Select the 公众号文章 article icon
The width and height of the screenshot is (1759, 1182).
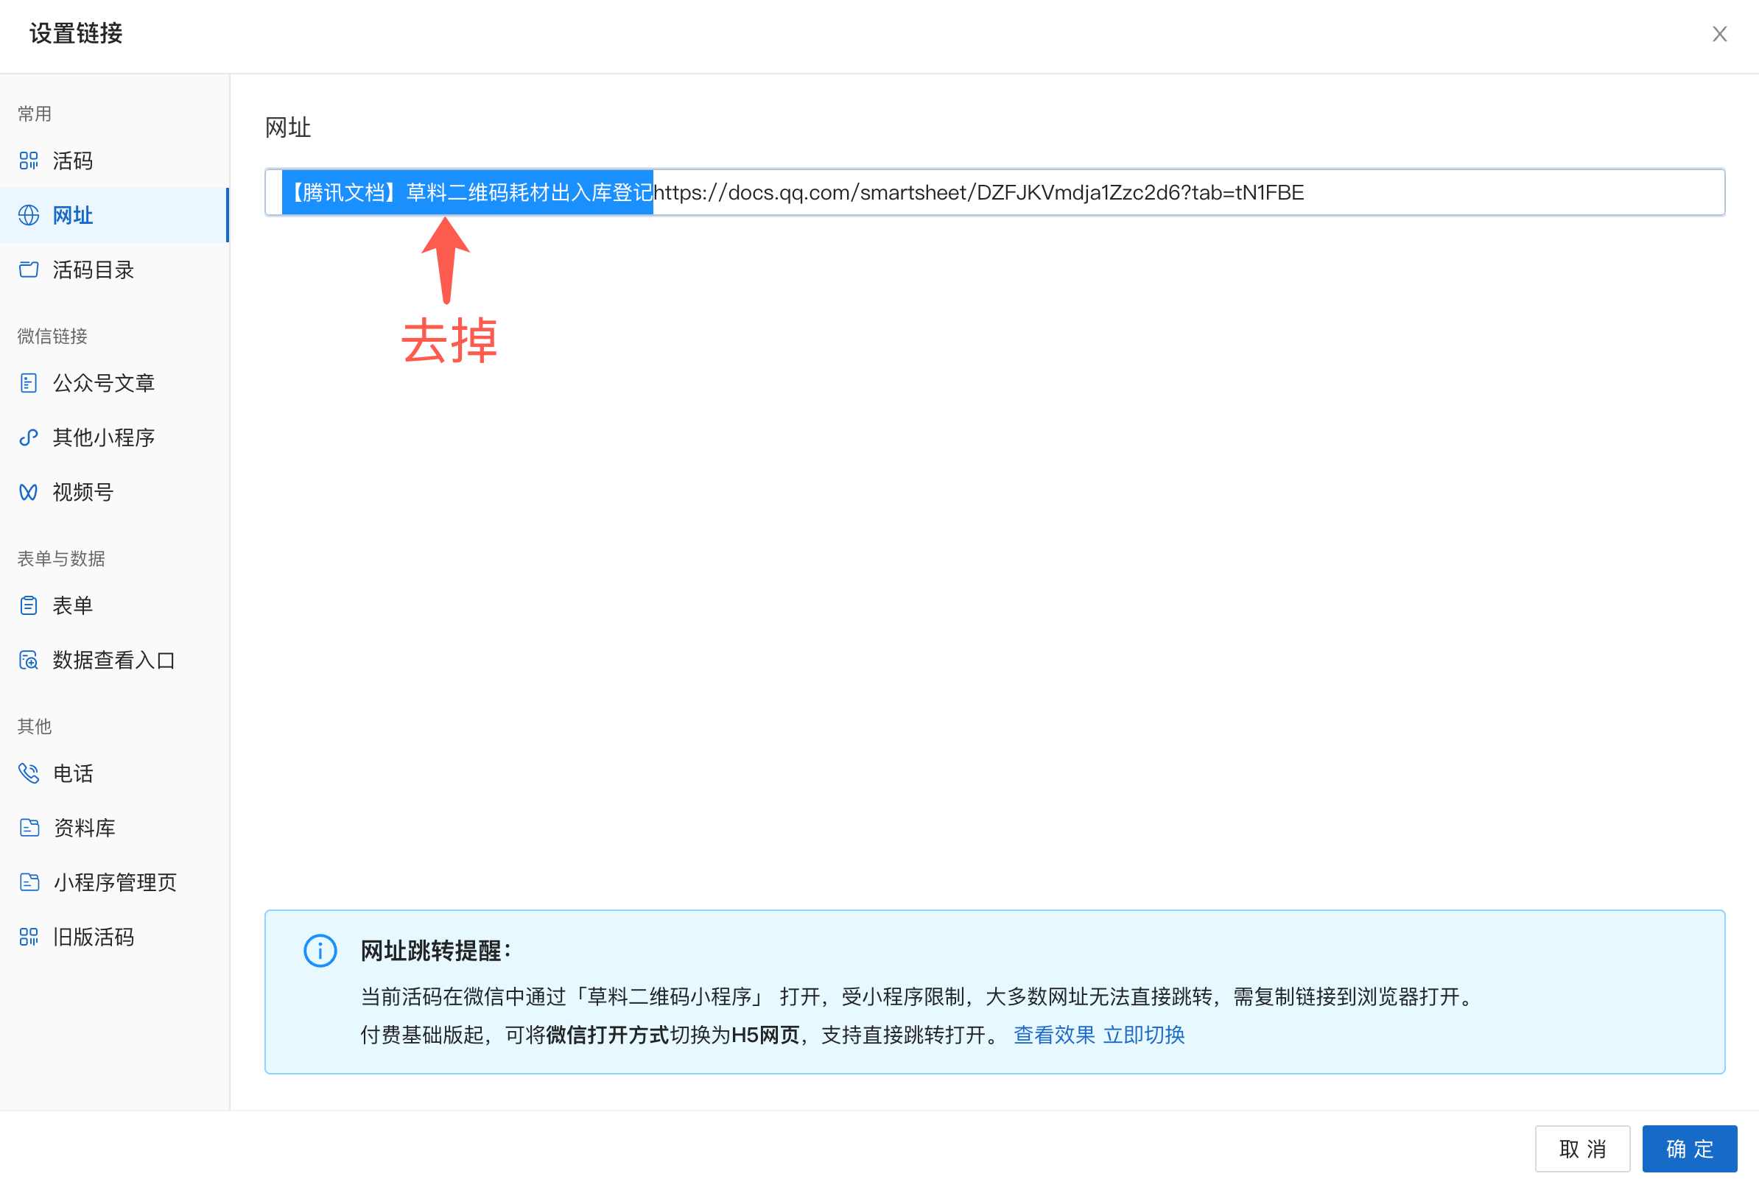29,383
